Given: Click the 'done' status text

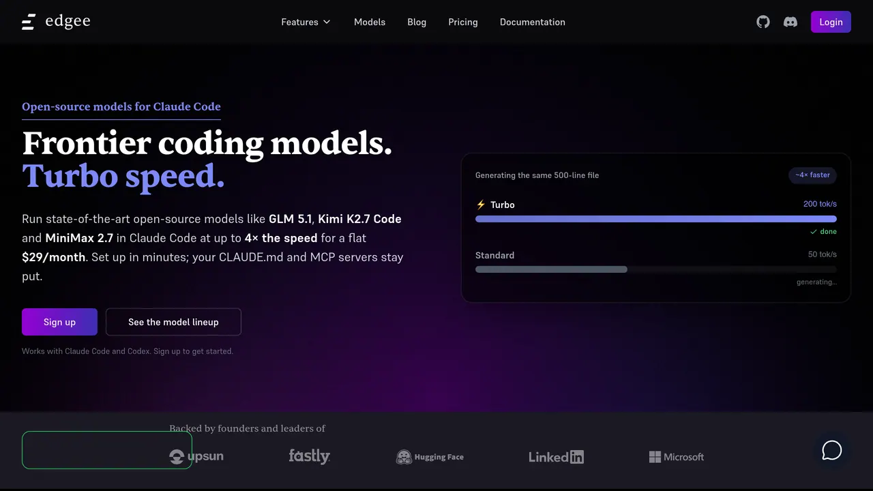Looking at the screenshot, I should [x=823, y=232].
